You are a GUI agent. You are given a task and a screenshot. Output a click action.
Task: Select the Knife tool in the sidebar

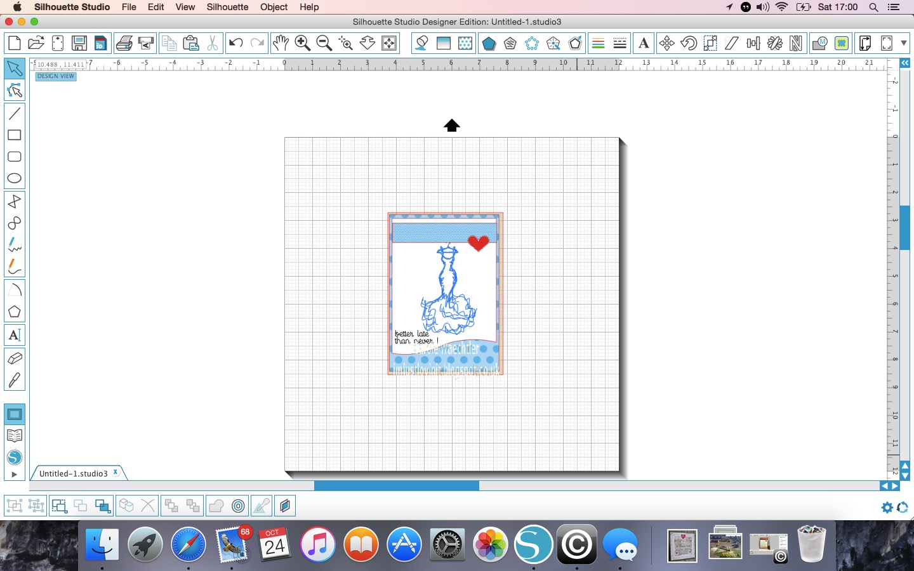pyautogui.click(x=15, y=380)
